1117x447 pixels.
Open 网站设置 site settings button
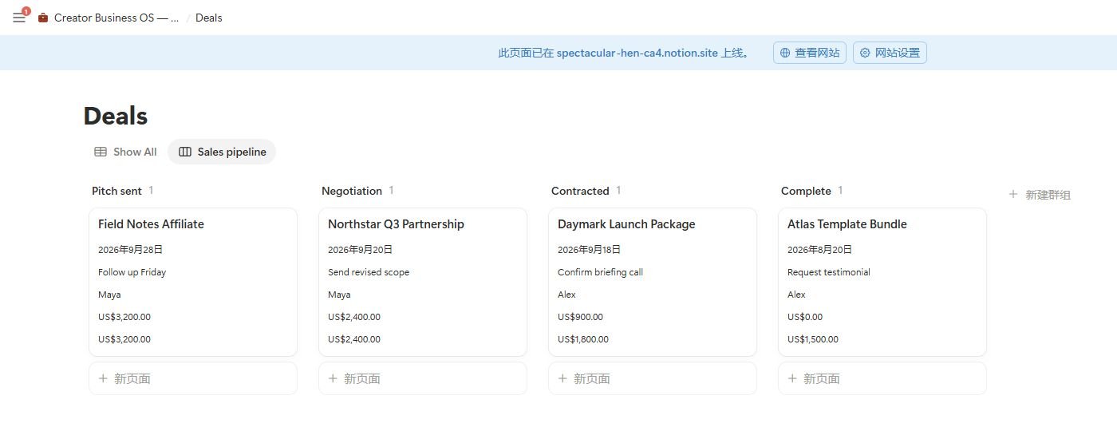[x=890, y=53]
